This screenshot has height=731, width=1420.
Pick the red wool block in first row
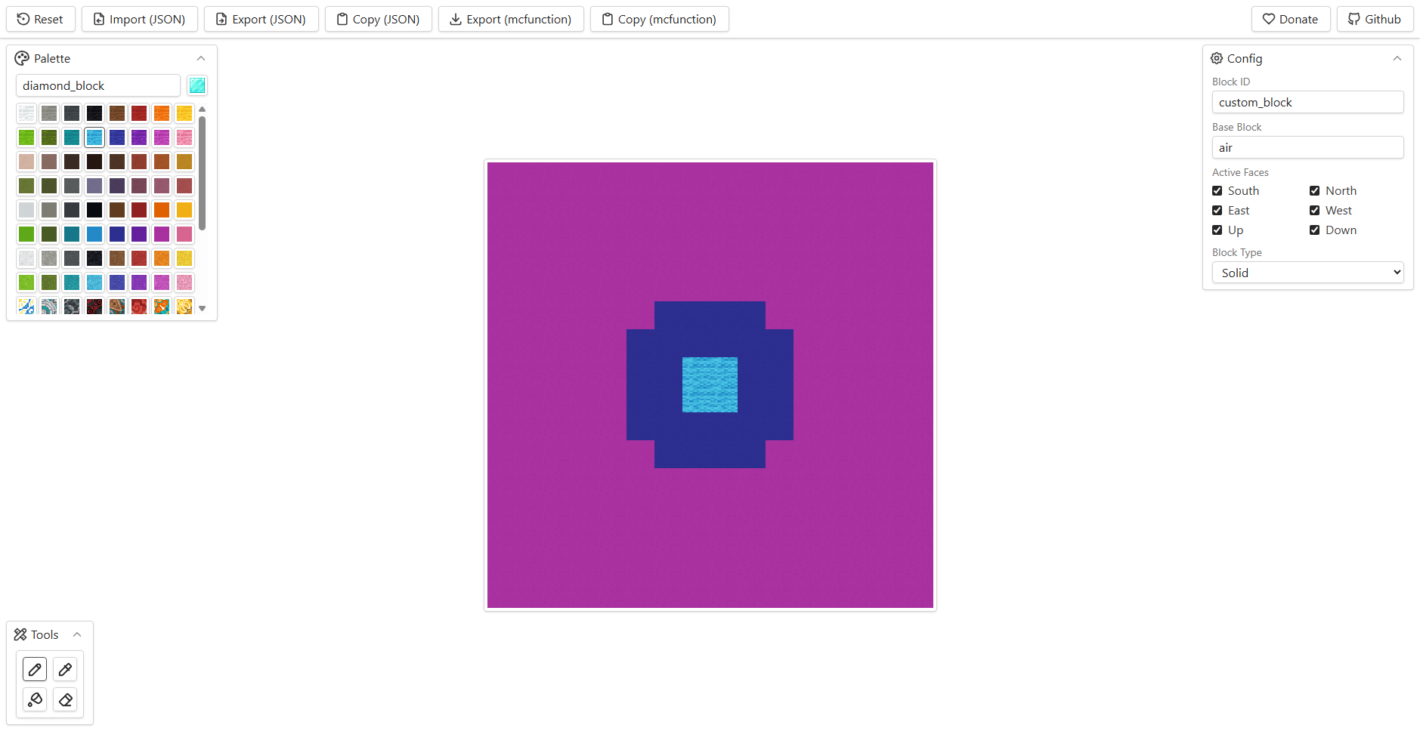(139, 113)
